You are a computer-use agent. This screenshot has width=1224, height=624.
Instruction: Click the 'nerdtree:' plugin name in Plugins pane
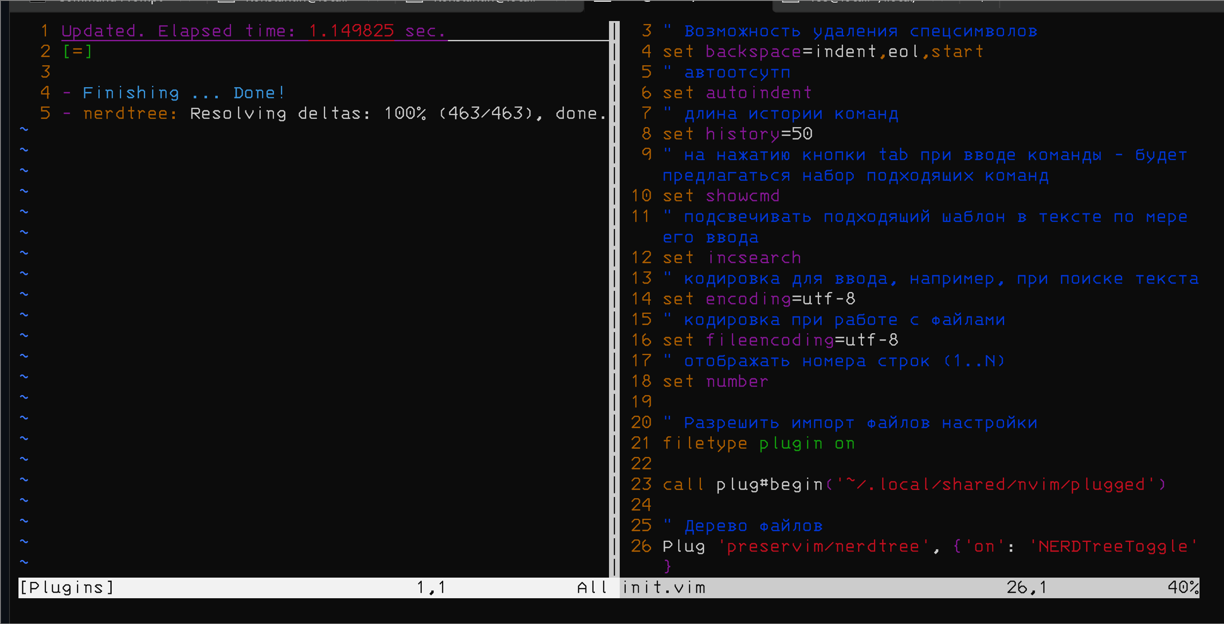[x=130, y=113]
